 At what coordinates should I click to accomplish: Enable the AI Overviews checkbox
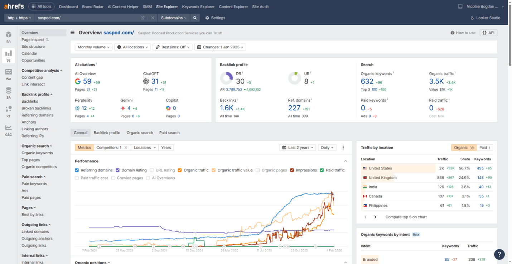148,178
